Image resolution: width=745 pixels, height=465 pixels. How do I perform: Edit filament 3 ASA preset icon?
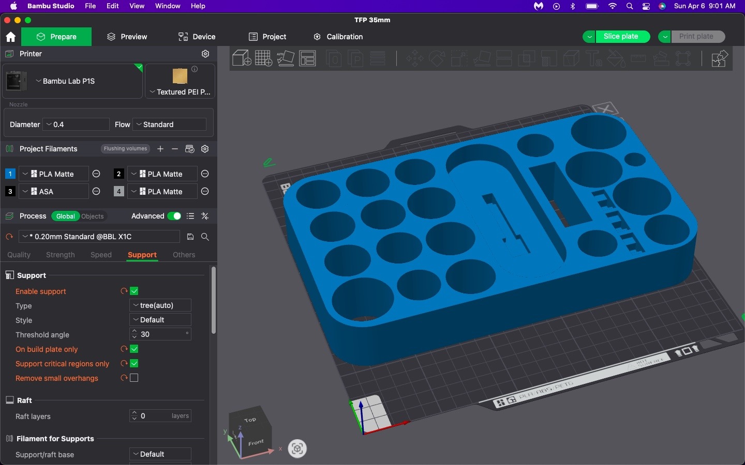pos(96,192)
